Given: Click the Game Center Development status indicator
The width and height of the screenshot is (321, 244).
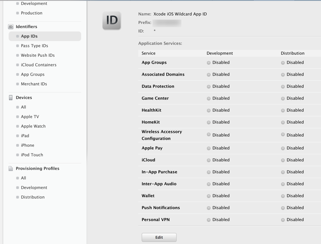Looking at the screenshot, I should [209, 98].
